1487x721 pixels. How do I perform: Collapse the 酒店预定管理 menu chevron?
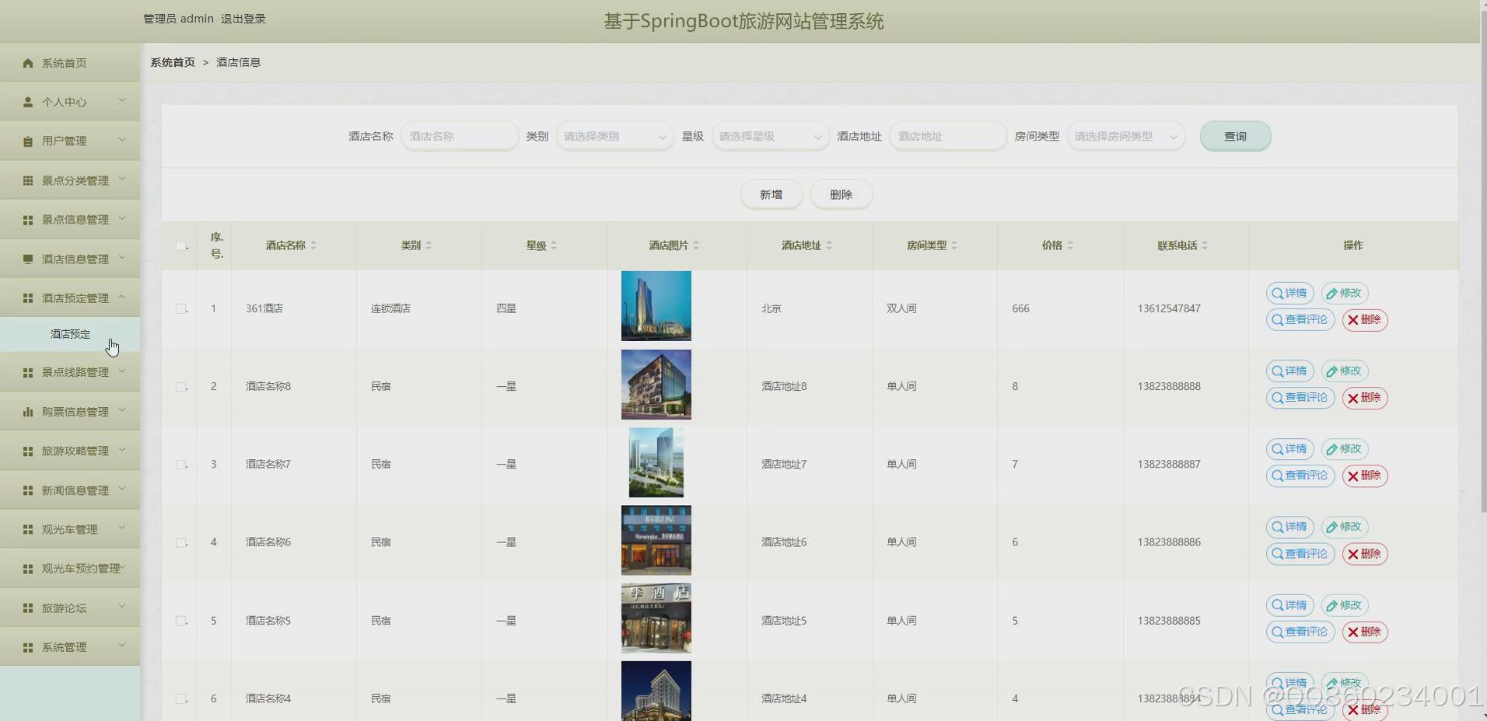(122, 297)
